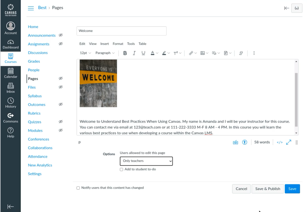Screen dimensions: 307x212
Task: Open the Tools menu
Action: click(131, 44)
